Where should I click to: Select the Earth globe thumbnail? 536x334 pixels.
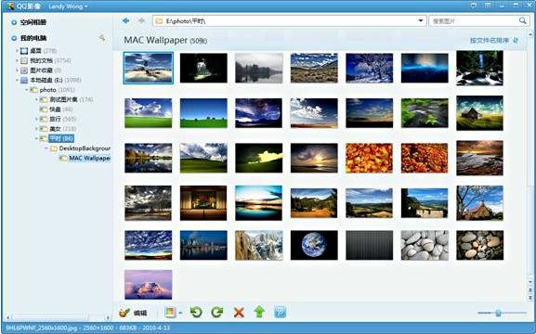(314, 245)
